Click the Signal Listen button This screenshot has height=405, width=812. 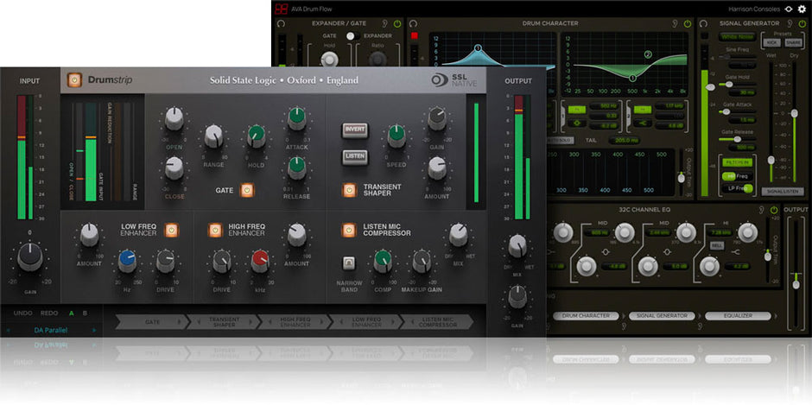coord(783,192)
